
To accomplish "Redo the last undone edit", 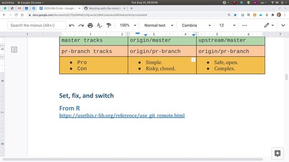I will point(81,25).
